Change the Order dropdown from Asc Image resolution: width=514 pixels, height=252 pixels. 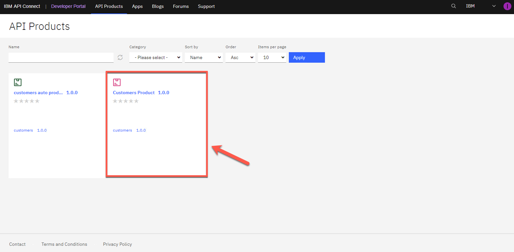coord(240,57)
